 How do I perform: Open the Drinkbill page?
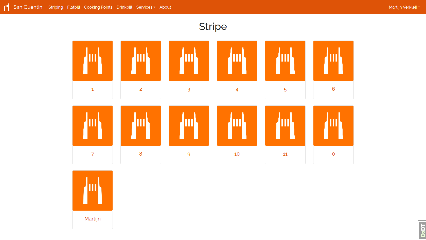124,7
